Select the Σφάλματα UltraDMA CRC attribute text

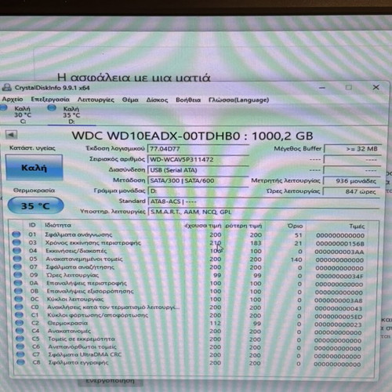tap(85, 354)
